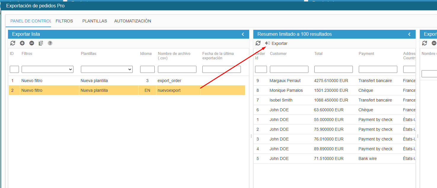Click the remove (minus) export icon

(x=32, y=43)
